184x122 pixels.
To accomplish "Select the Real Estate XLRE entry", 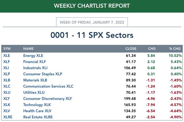I will click(x=38, y=117).
